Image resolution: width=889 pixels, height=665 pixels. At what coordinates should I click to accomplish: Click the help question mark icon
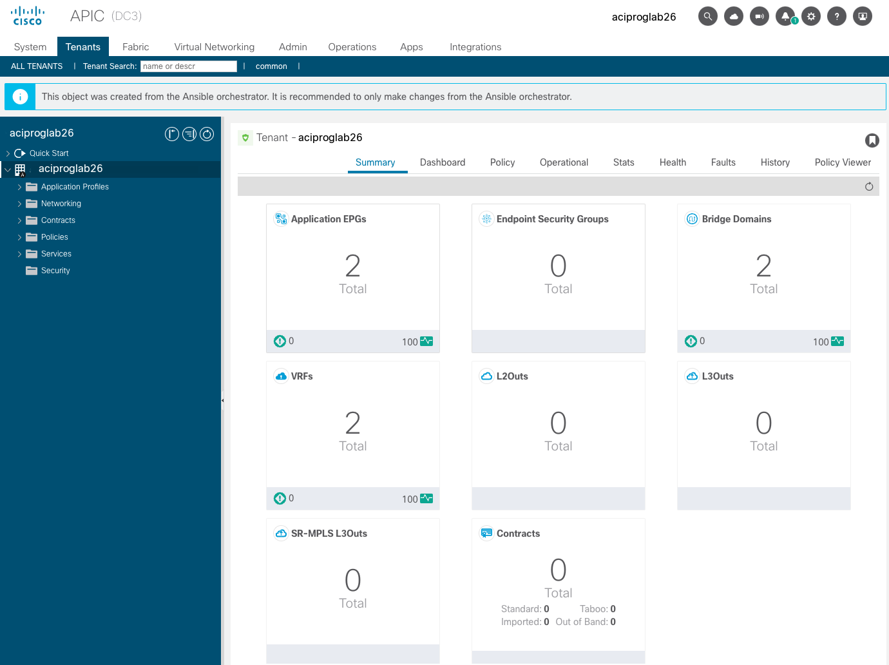pyautogui.click(x=836, y=17)
